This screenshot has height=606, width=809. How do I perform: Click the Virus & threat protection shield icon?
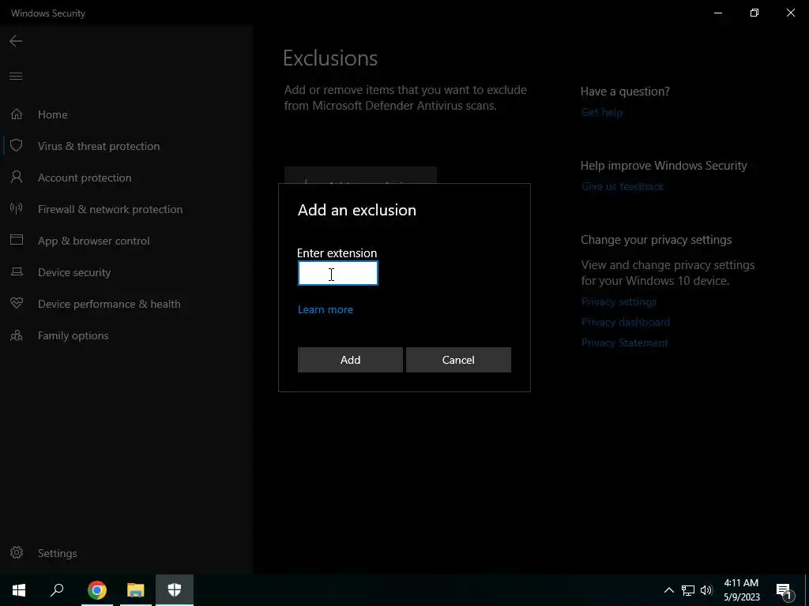coord(17,145)
